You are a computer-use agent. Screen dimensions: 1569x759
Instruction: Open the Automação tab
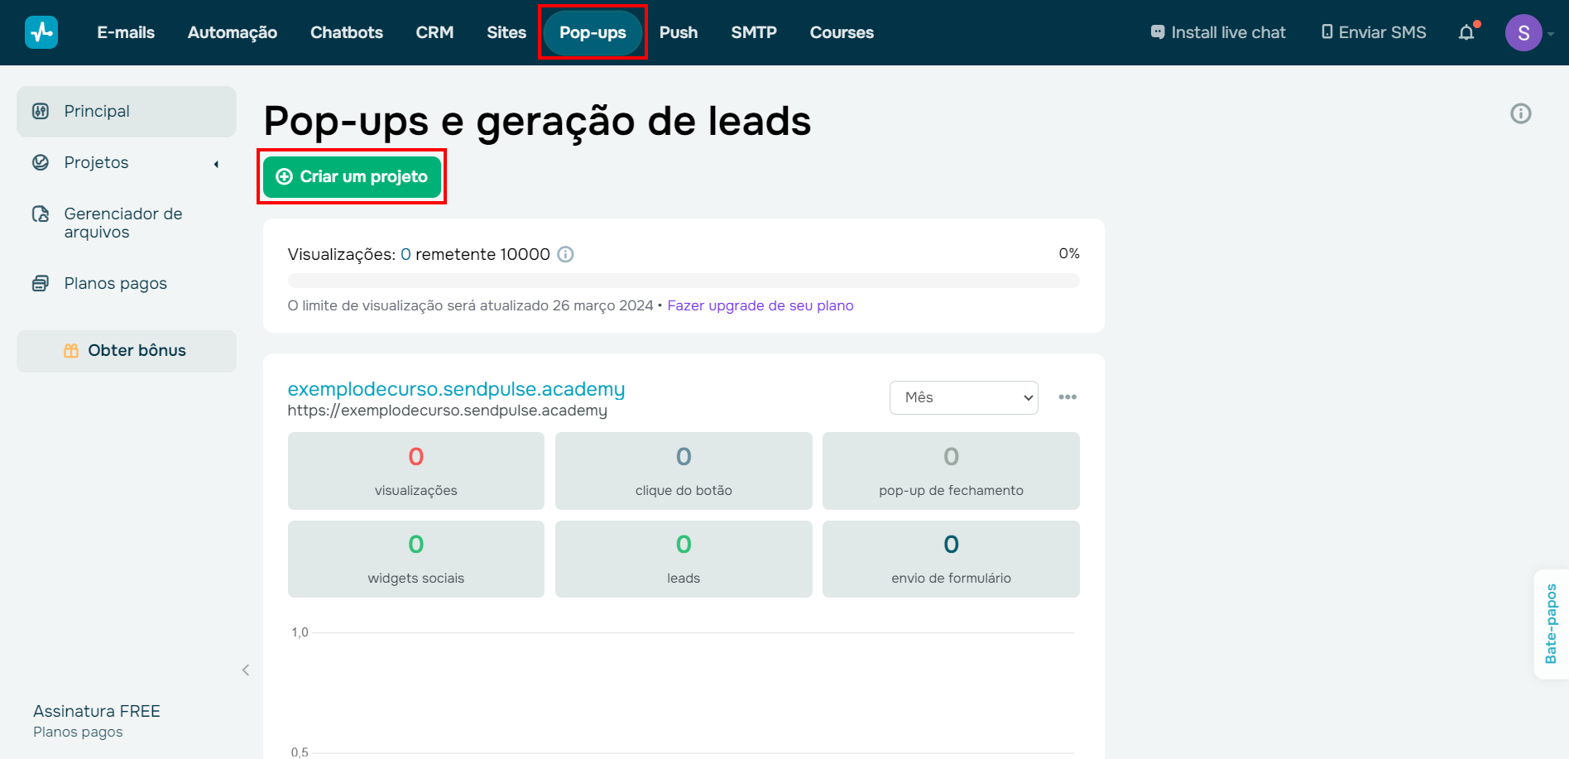[x=233, y=32]
